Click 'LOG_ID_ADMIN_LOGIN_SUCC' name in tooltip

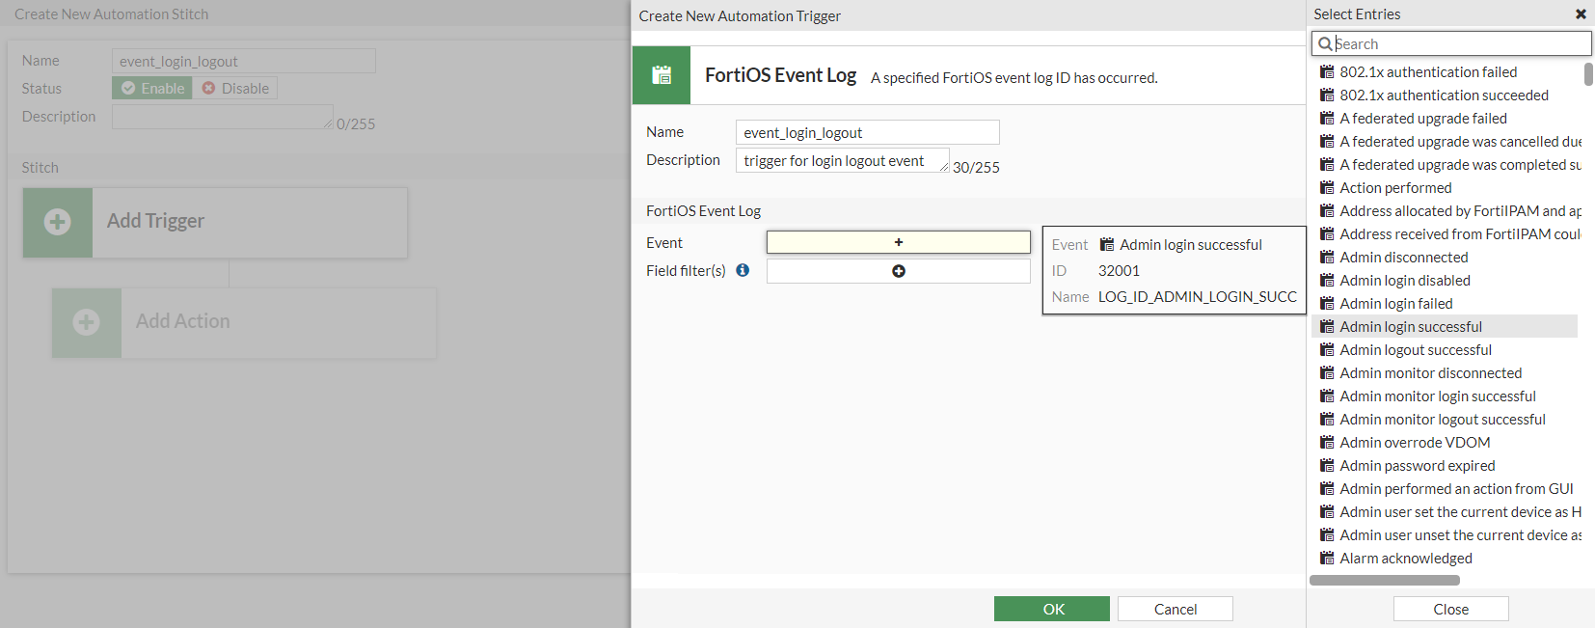tap(1197, 296)
